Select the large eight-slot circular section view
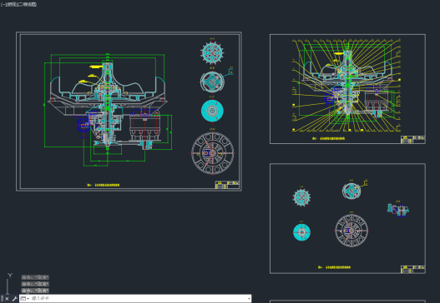Viewport: 440px width, 303px height. pyautogui.click(x=212, y=153)
